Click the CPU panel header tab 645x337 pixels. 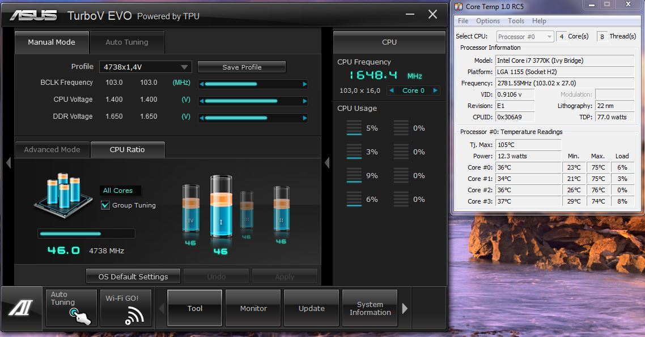[x=389, y=42]
